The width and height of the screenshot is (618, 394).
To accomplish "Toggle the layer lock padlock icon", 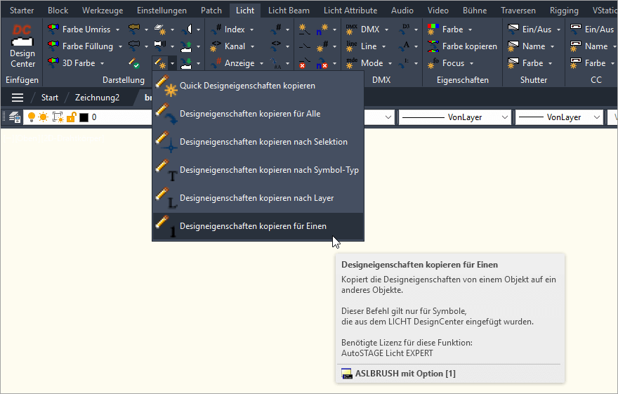I will coord(71,117).
